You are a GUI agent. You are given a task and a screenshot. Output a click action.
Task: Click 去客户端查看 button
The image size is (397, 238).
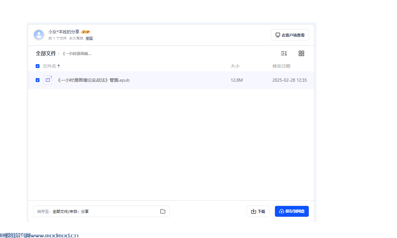290,35
